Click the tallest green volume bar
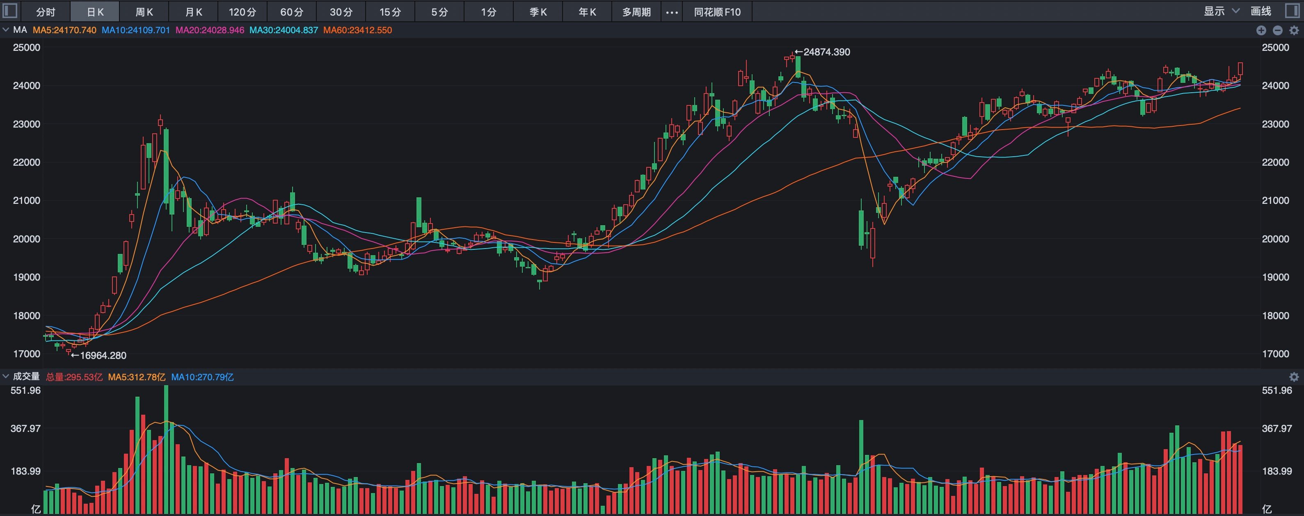 (166, 450)
